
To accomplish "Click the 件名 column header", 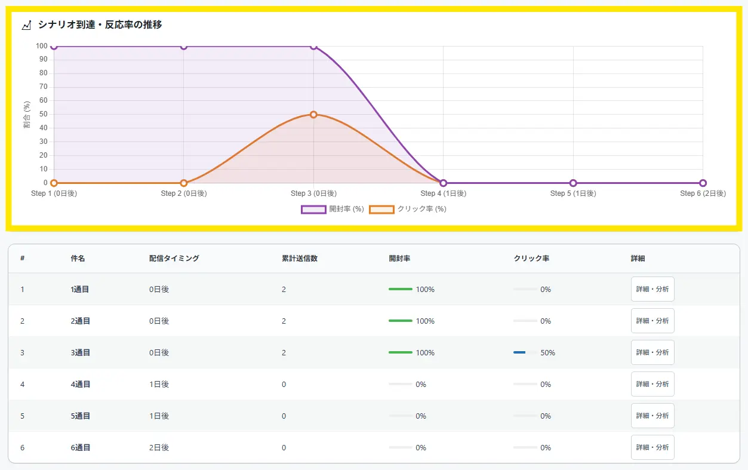I will pos(78,259).
